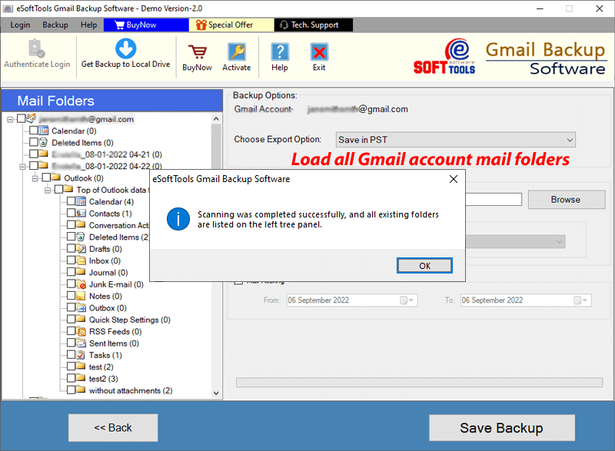
Task: Click the Browse button
Action: pyautogui.click(x=566, y=199)
